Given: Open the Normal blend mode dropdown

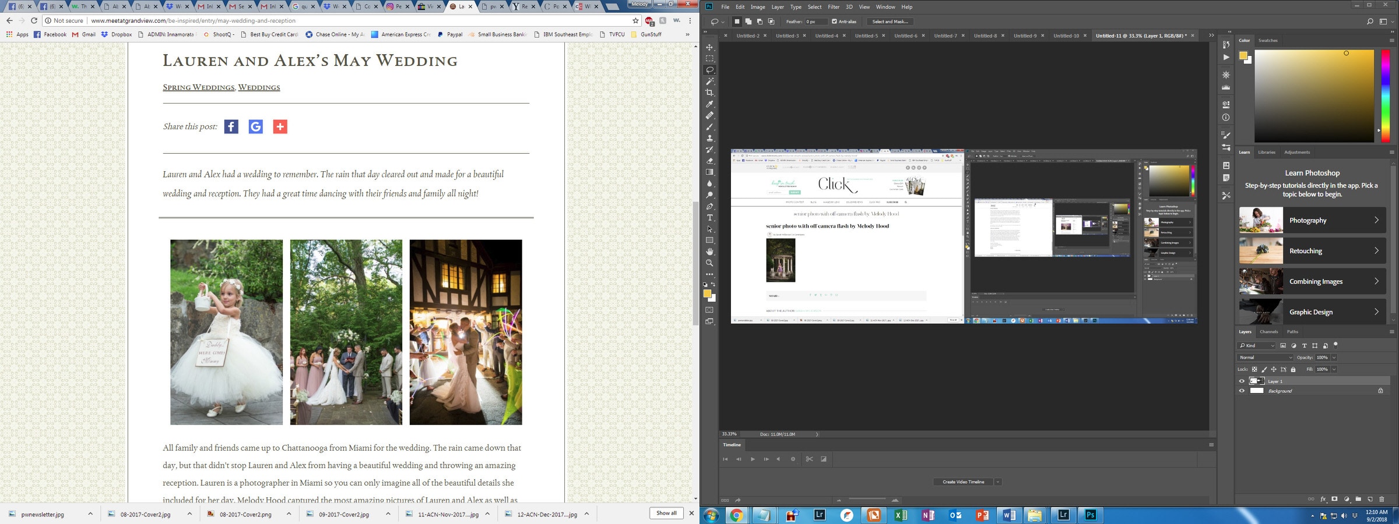Looking at the screenshot, I should 1265,357.
